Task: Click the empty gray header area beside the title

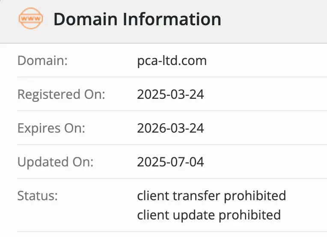Action: [x=274, y=19]
